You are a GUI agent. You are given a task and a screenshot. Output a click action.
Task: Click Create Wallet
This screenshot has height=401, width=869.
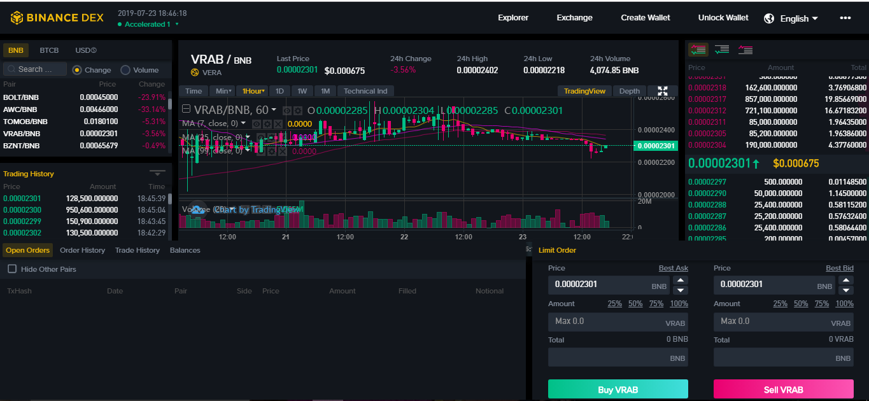click(646, 18)
